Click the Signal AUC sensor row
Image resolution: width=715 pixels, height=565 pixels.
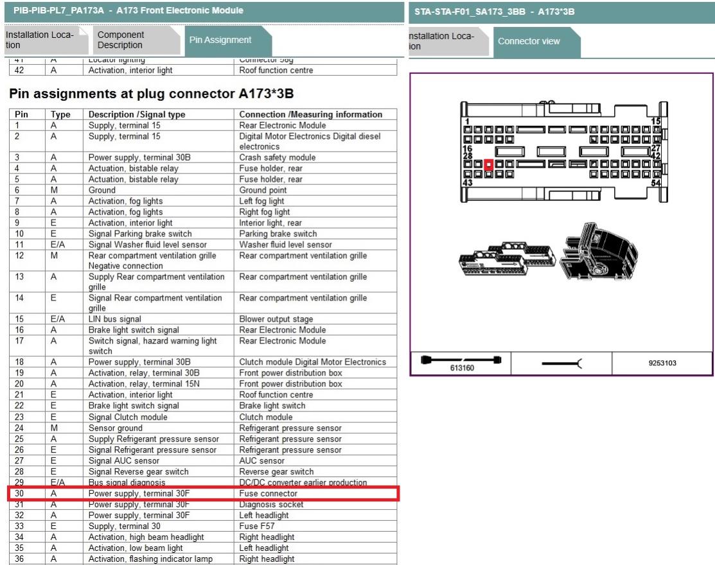pos(203,461)
